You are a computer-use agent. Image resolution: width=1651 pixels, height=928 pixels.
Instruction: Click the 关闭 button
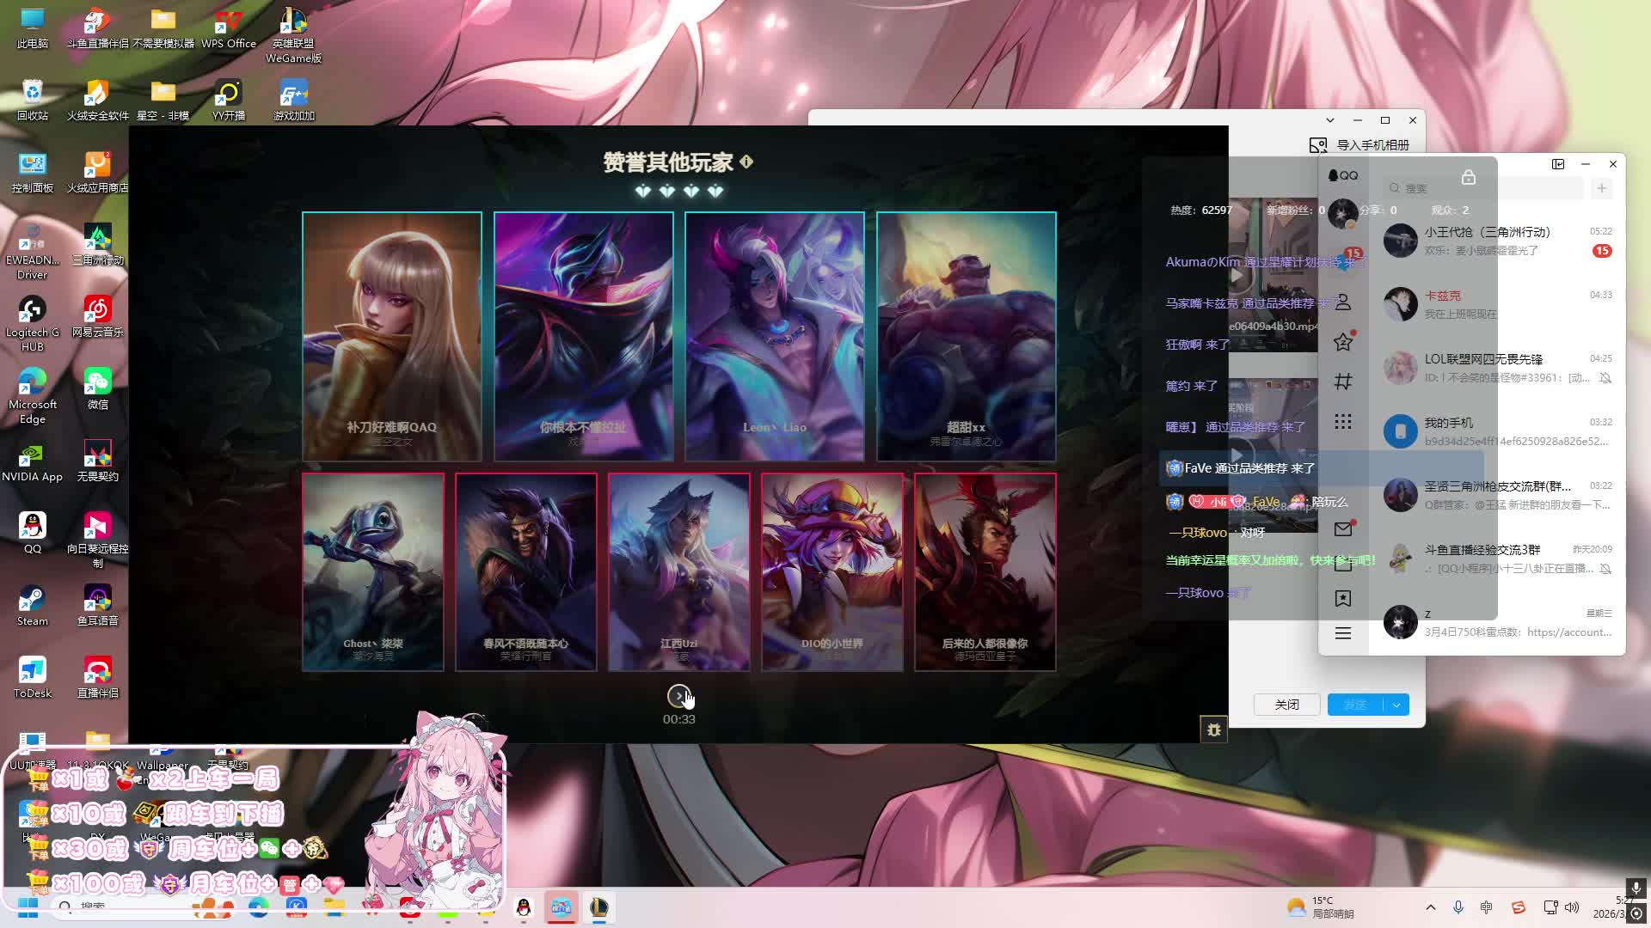coord(1286,705)
